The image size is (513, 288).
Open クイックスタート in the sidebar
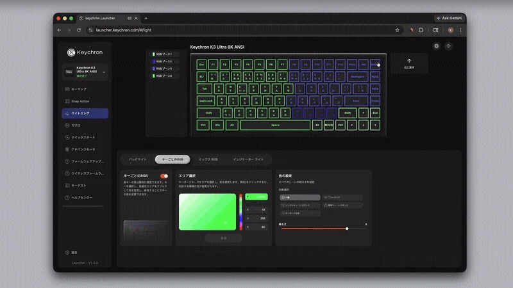click(85, 137)
